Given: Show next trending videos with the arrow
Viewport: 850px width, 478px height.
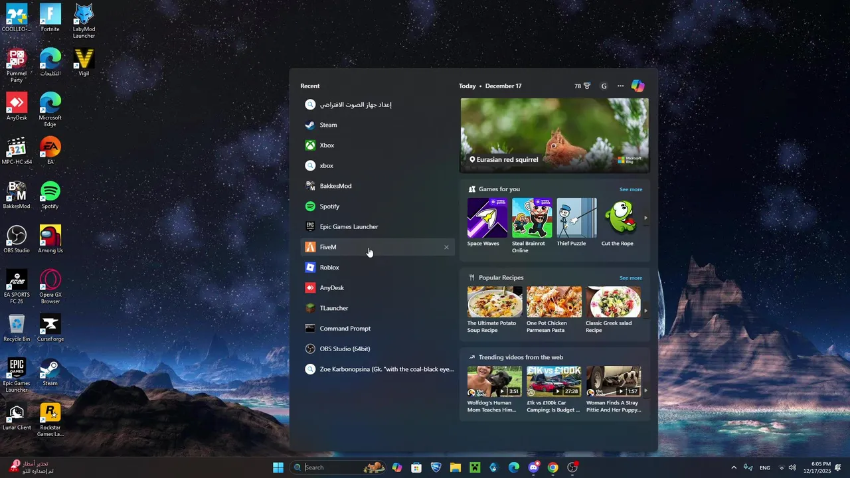Looking at the screenshot, I should [x=645, y=390].
